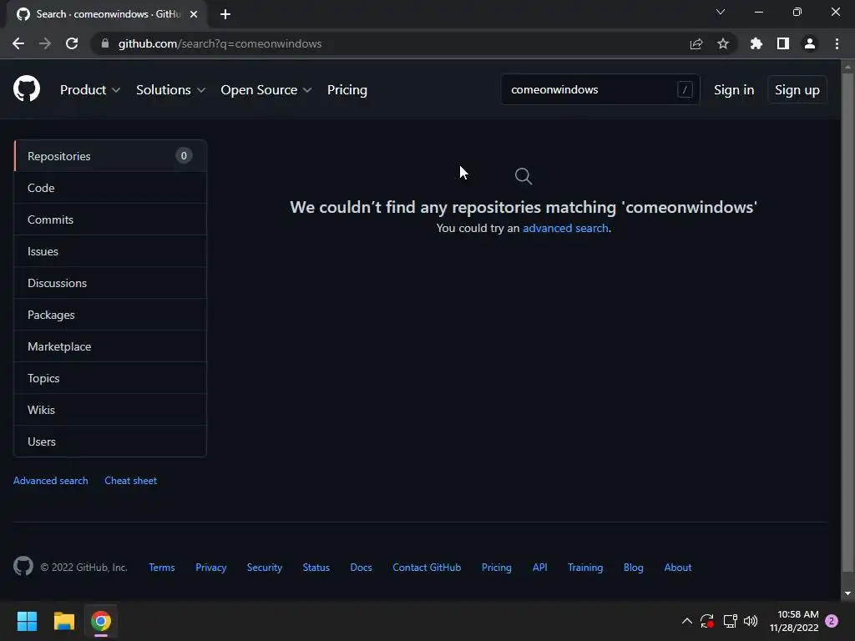Open the Terms footer link
Image resolution: width=855 pixels, height=641 pixels.
[162, 568]
